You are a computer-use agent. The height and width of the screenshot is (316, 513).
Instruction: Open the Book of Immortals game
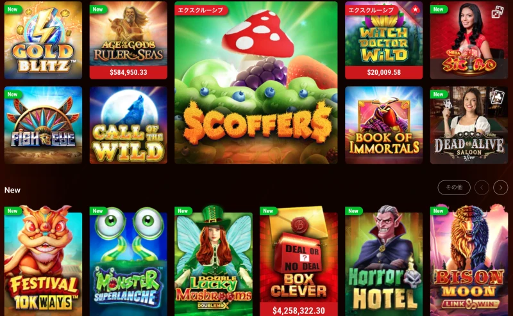(x=383, y=125)
